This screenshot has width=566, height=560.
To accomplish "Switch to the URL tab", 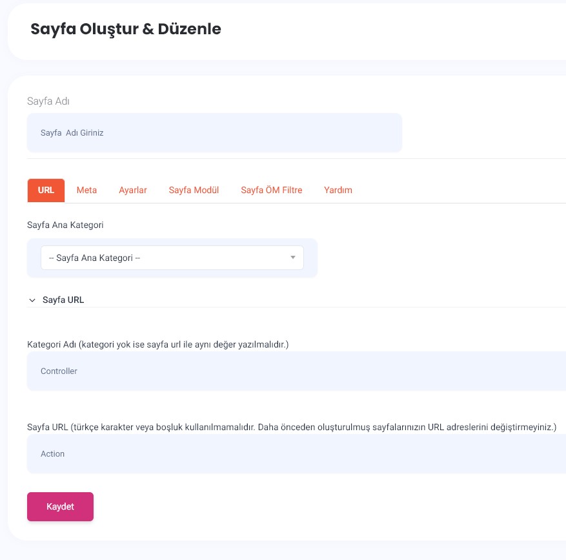I will (46, 191).
